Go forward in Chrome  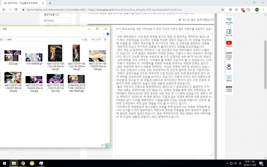(10, 10)
